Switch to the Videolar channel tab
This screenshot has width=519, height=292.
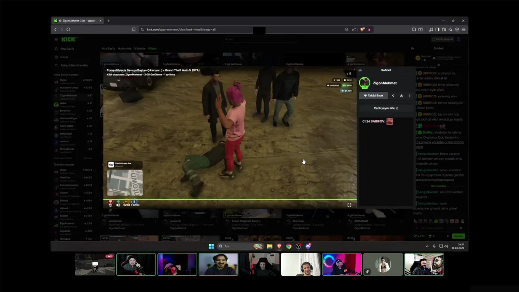139,49
